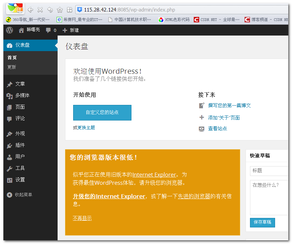Open the 360导航 bookmark
This screenshot has width=292, height=244.
pyautogui.click(x=28, y=20)
